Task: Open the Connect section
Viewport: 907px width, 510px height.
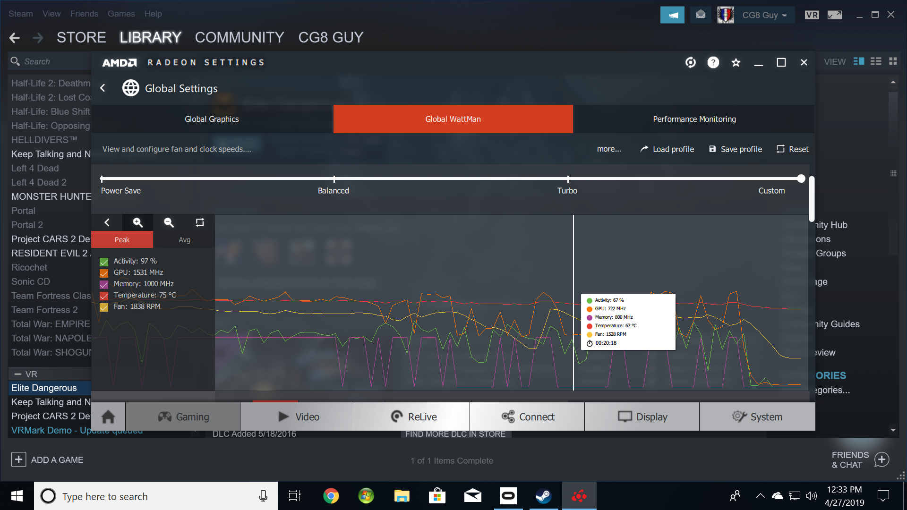Action: (528, 416)
